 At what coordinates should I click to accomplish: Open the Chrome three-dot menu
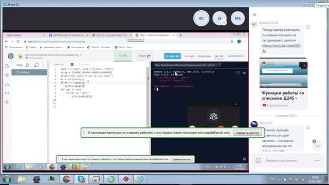(x=245, y=42)
